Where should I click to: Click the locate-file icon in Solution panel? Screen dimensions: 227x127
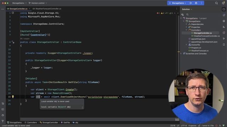pyautogui.click(x=182, y=14)
